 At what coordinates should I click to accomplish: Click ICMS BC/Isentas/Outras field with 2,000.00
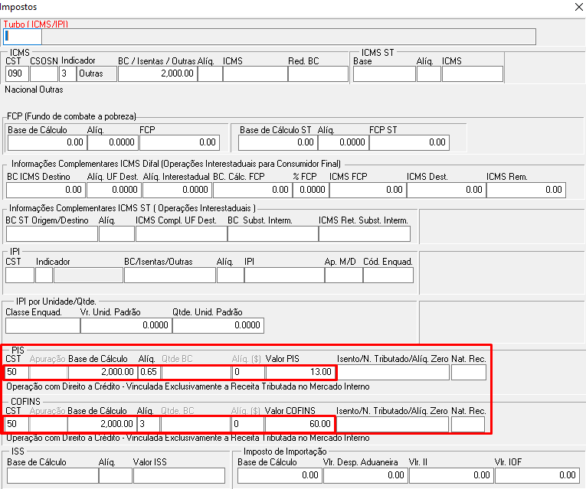158,73
